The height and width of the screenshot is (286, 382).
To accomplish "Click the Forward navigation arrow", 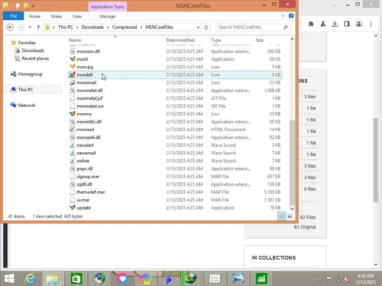I will [21, 27].
